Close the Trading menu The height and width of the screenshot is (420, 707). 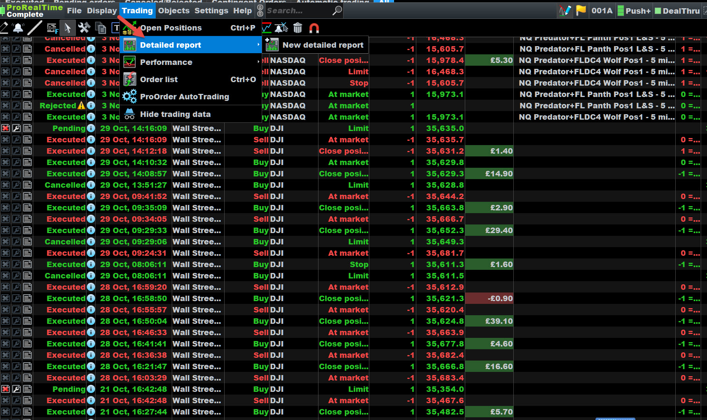137,11
